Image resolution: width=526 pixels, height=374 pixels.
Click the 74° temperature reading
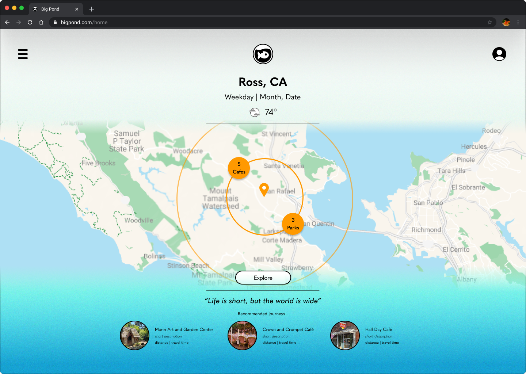coord(271,112)
